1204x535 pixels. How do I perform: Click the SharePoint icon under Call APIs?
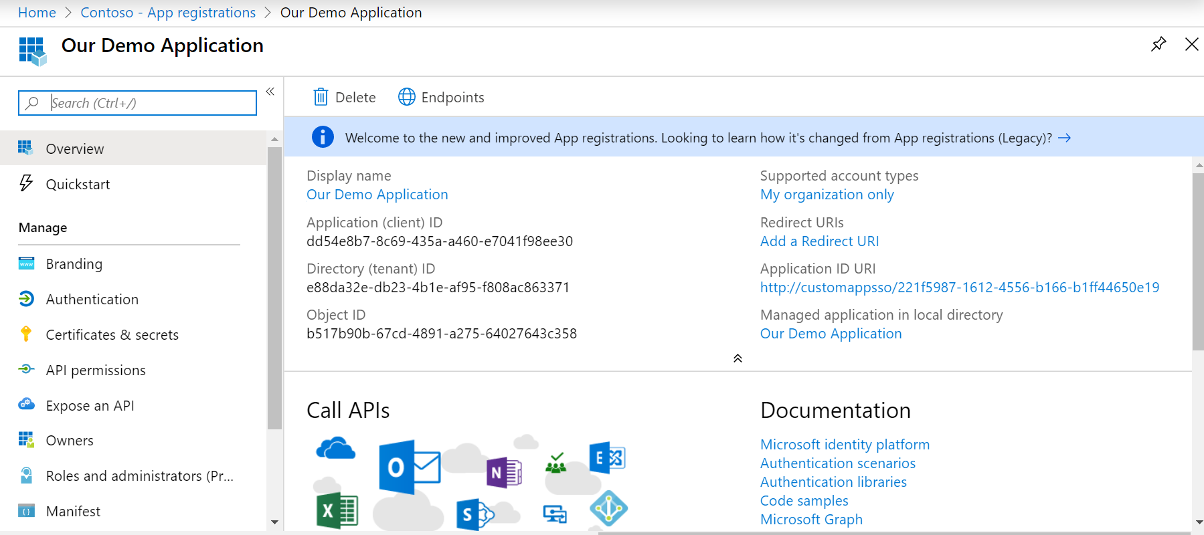pos(475,514)
